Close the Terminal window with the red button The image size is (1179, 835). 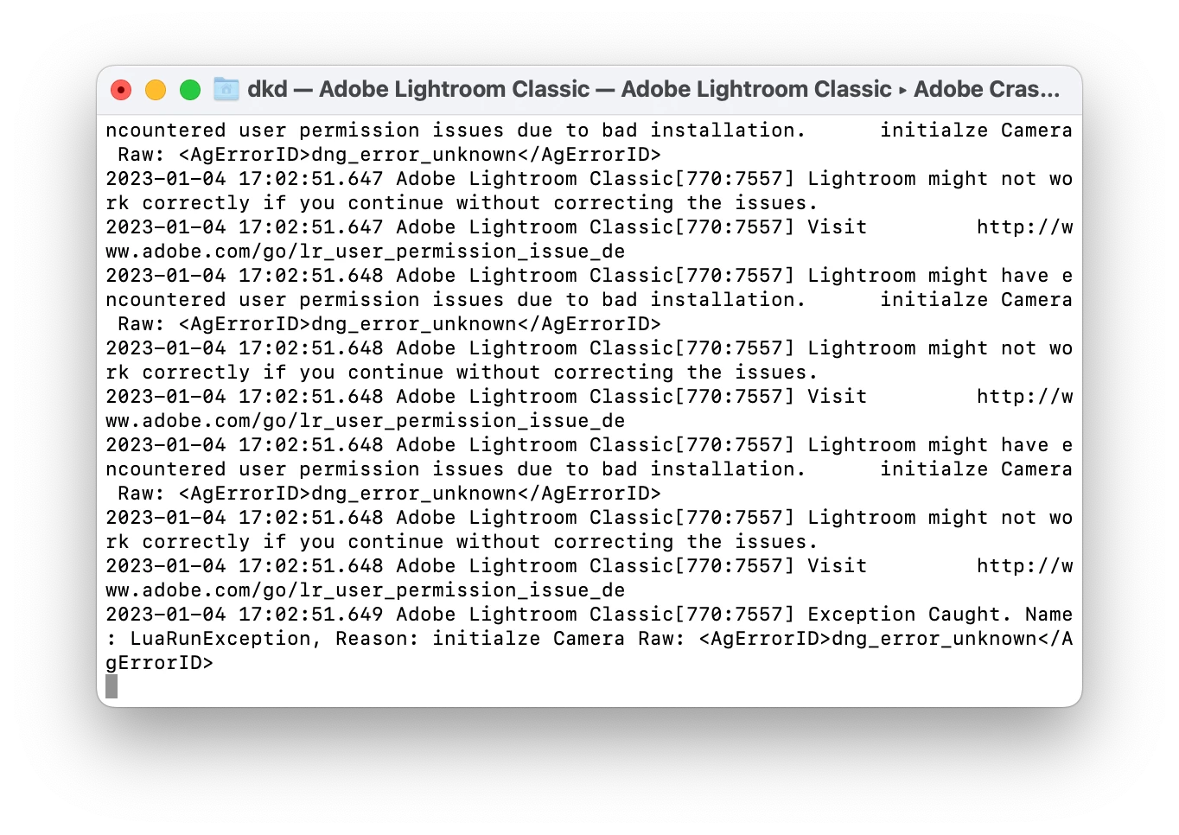coord(121,90)
